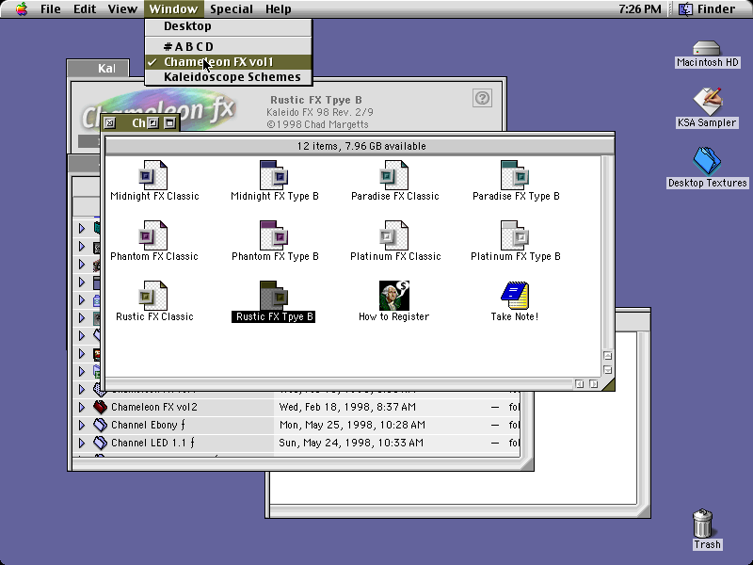
Task: Select the Platinum FX Type B file icon
Action: (515, 235)
